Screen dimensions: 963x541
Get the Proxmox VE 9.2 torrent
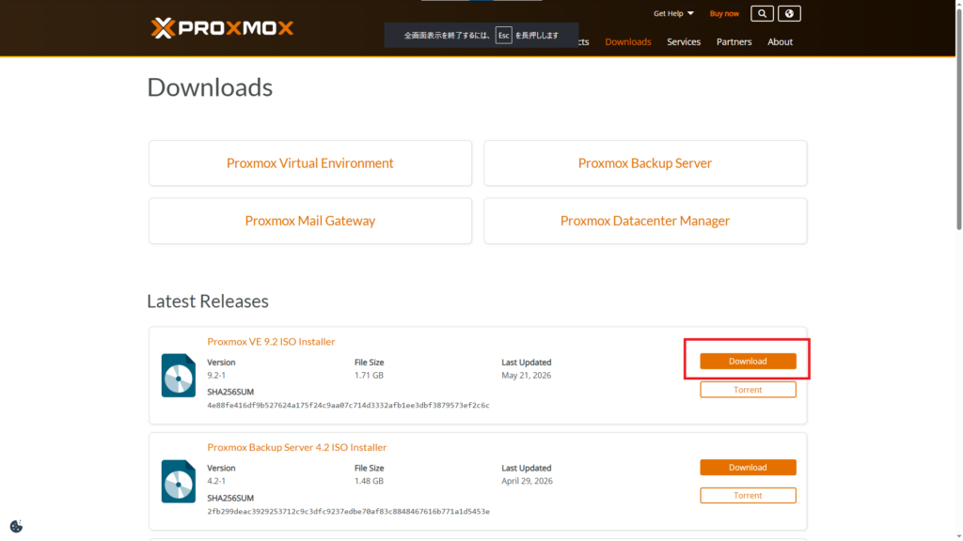748,390
